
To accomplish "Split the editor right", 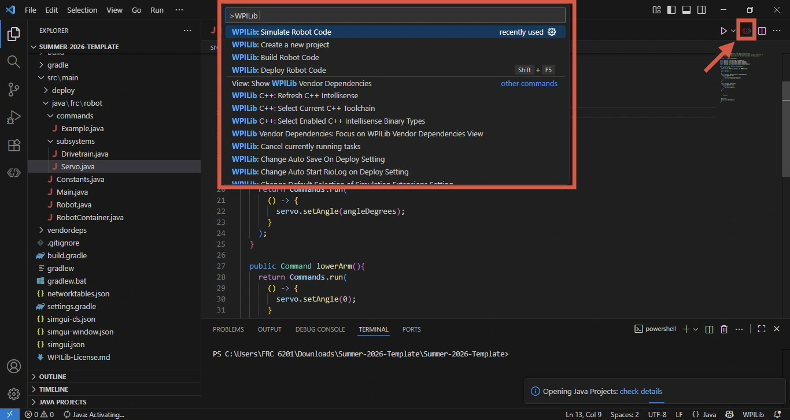I will [762, 31].
